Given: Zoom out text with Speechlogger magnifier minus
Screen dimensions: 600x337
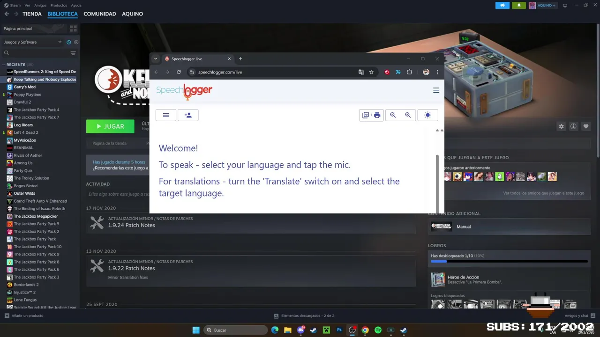Looking at the screenshot, I should click(393, 115).
